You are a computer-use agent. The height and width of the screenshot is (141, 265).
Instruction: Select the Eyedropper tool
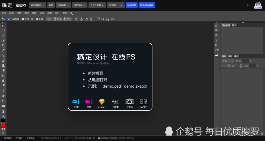point(3,50)
